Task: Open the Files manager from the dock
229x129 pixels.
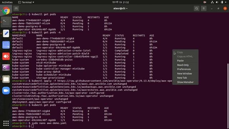Action: [x=6, y=79]
